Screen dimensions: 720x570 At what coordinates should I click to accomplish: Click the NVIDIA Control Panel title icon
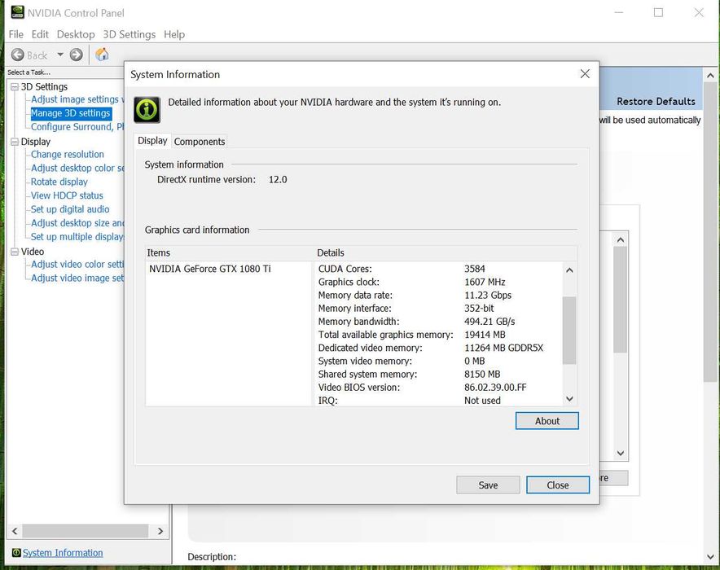[x=17, y=12]
